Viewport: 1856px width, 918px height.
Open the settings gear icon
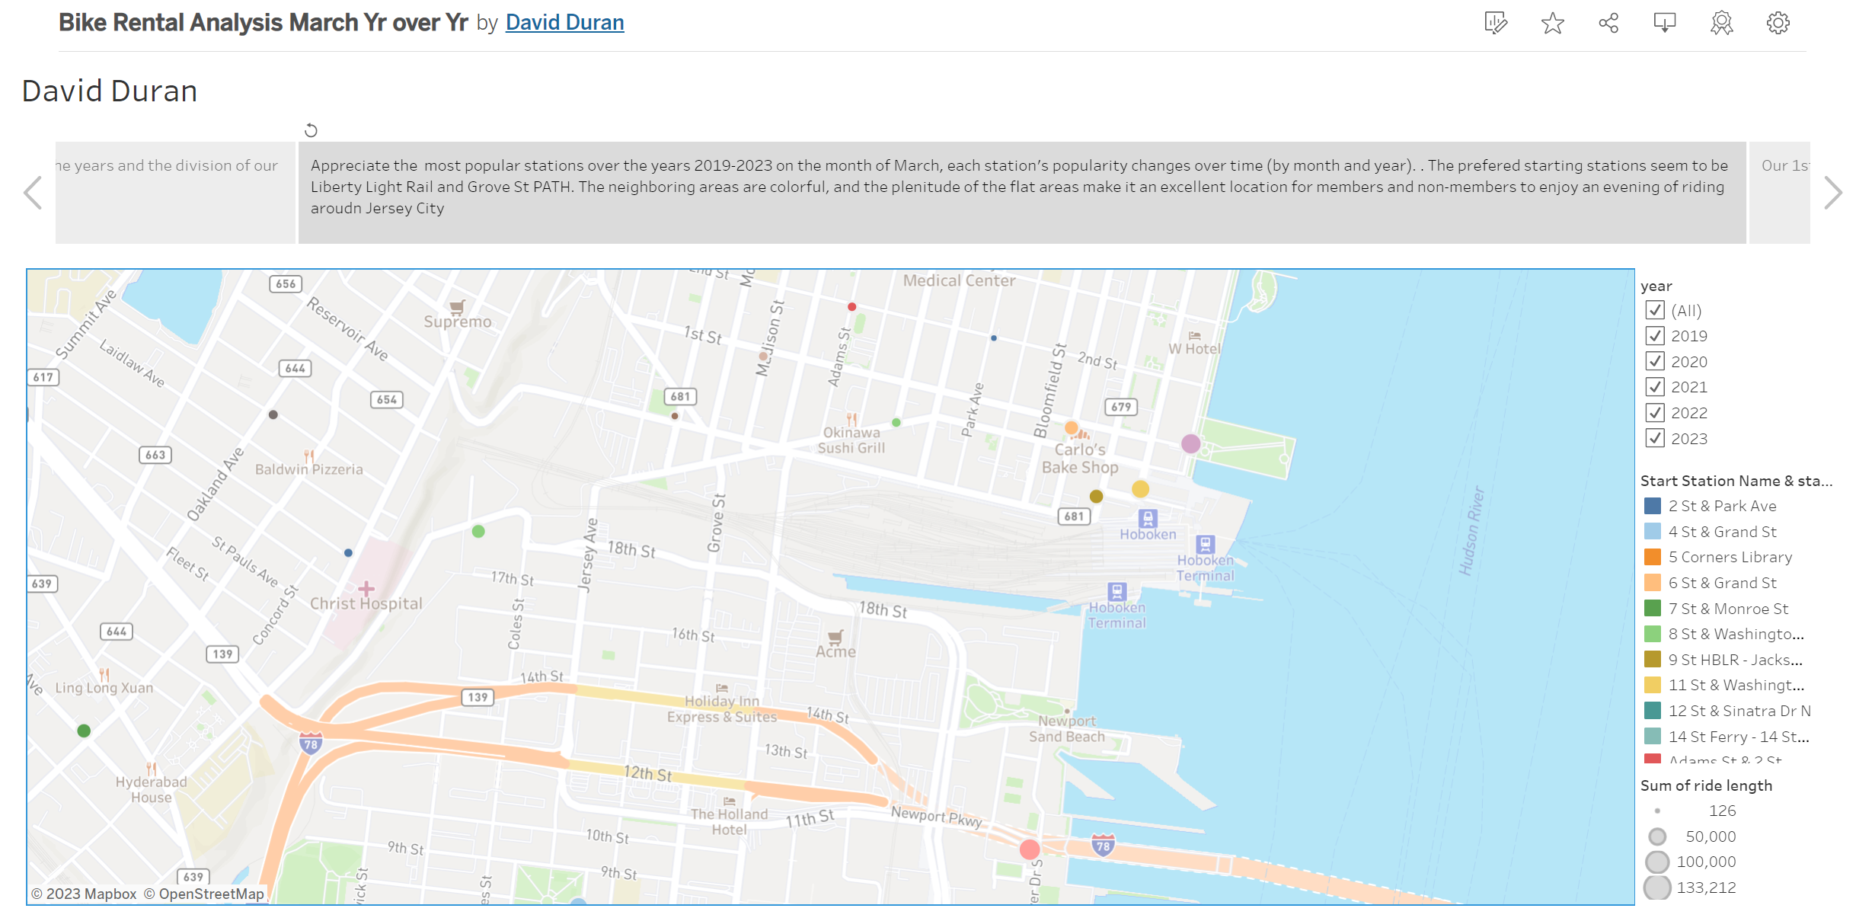[x=1778, y=23]
